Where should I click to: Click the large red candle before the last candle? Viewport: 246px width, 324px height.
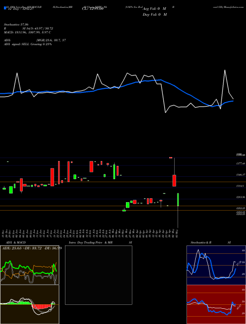click(174, 181)
